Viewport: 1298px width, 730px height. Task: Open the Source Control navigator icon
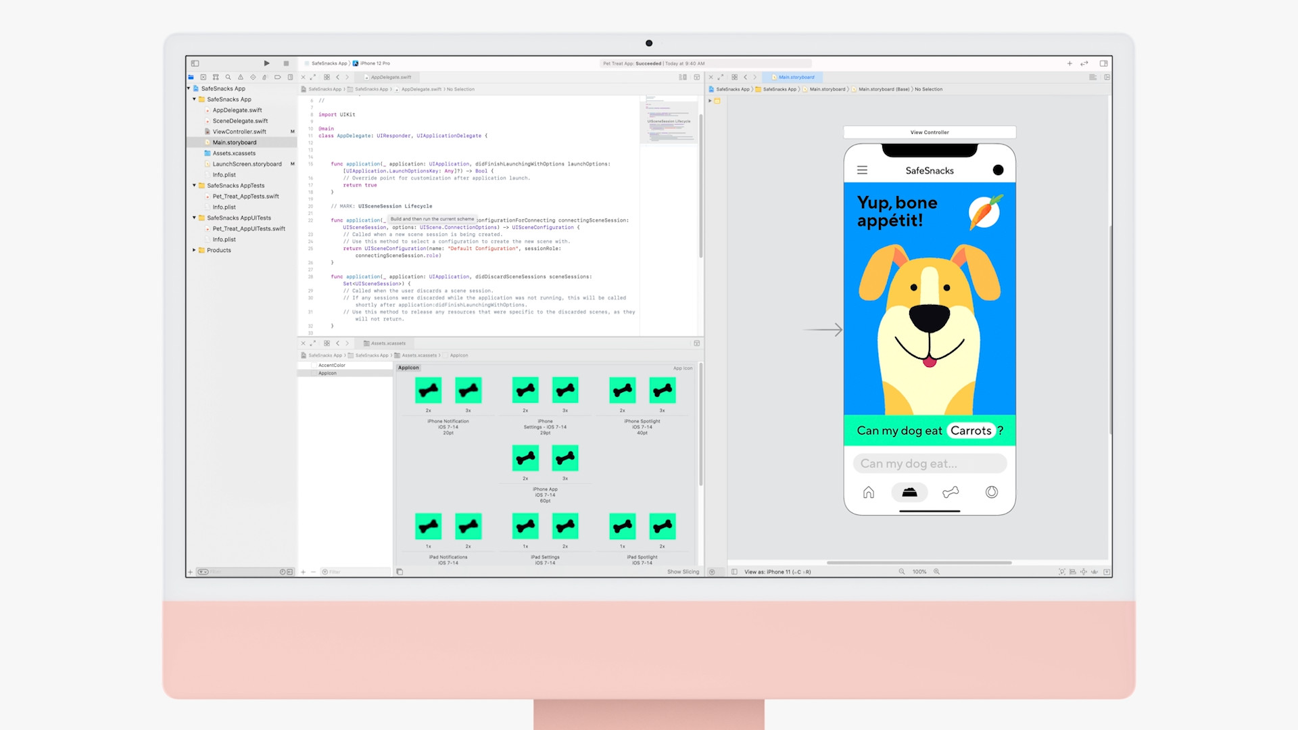(x=203, y=77)
